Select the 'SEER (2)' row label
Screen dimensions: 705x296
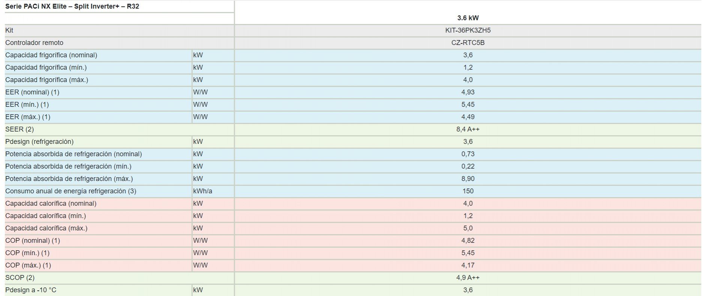coord(19,129)
